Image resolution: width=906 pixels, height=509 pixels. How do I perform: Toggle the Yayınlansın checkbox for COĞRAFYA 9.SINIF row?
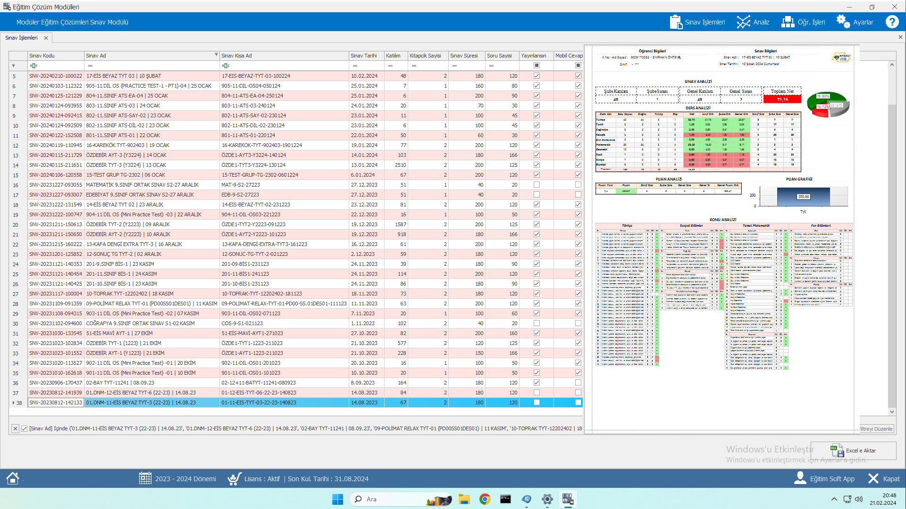coord(537,323)
